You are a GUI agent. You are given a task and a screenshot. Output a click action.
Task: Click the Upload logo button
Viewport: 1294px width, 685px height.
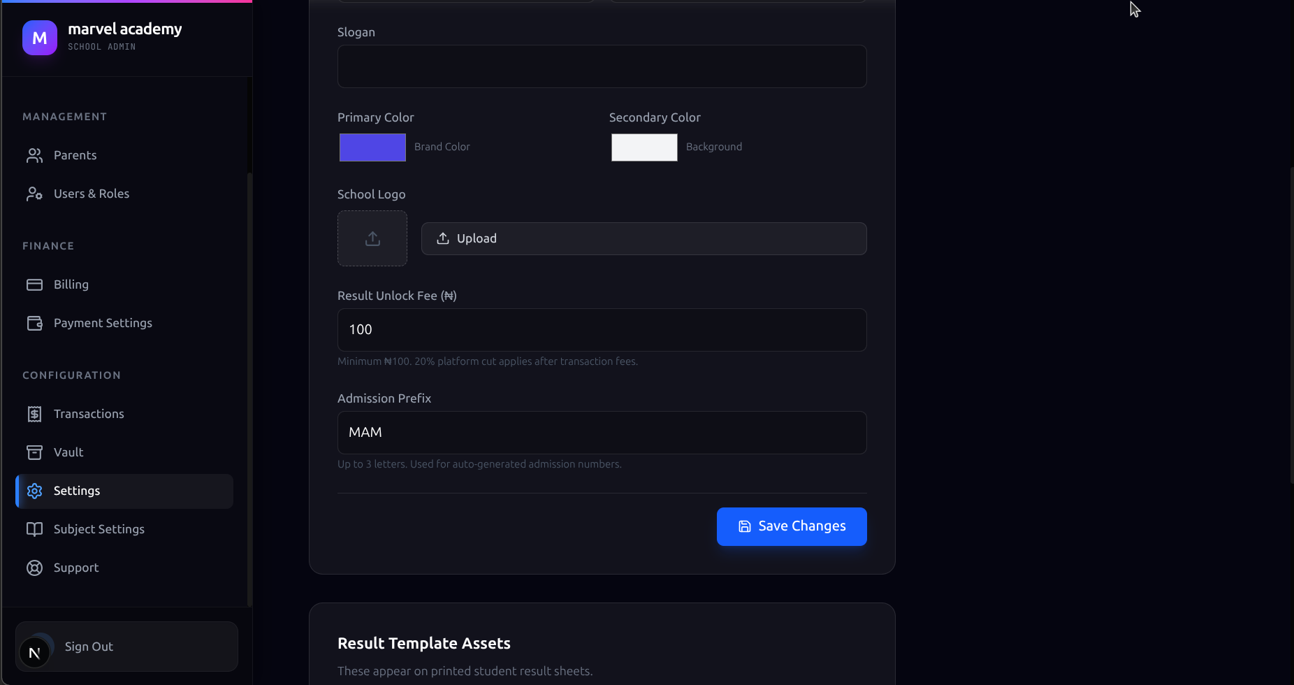(644, 238)
